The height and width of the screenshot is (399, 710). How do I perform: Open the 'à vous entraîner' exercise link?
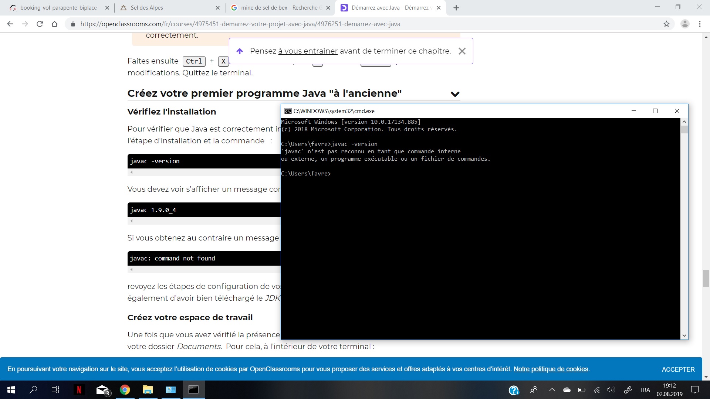308,51
